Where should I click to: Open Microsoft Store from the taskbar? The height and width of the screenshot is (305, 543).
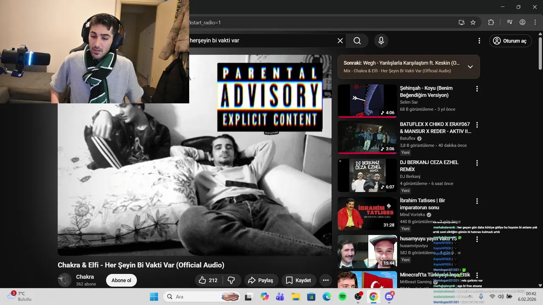pos(311,297)
